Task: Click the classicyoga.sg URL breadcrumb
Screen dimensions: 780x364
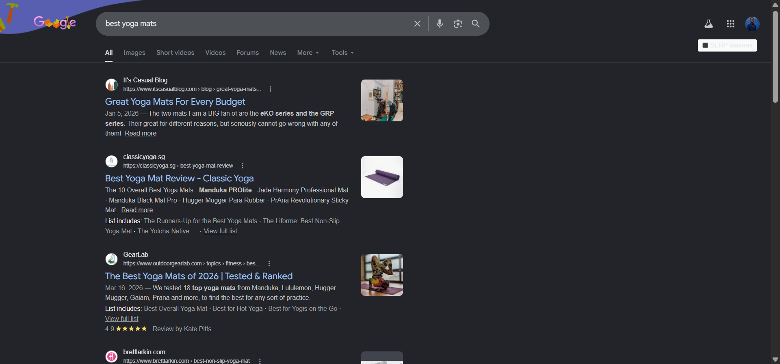Action: pyautogui.click(x=178, y=166)
